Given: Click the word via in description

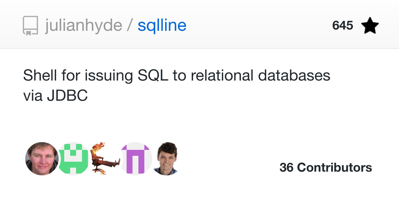Looking at the screenshot, I should coord(33,96).
